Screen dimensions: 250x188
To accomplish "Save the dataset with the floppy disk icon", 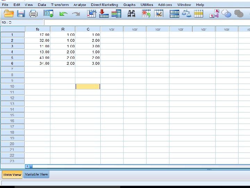I will [21, 14].
